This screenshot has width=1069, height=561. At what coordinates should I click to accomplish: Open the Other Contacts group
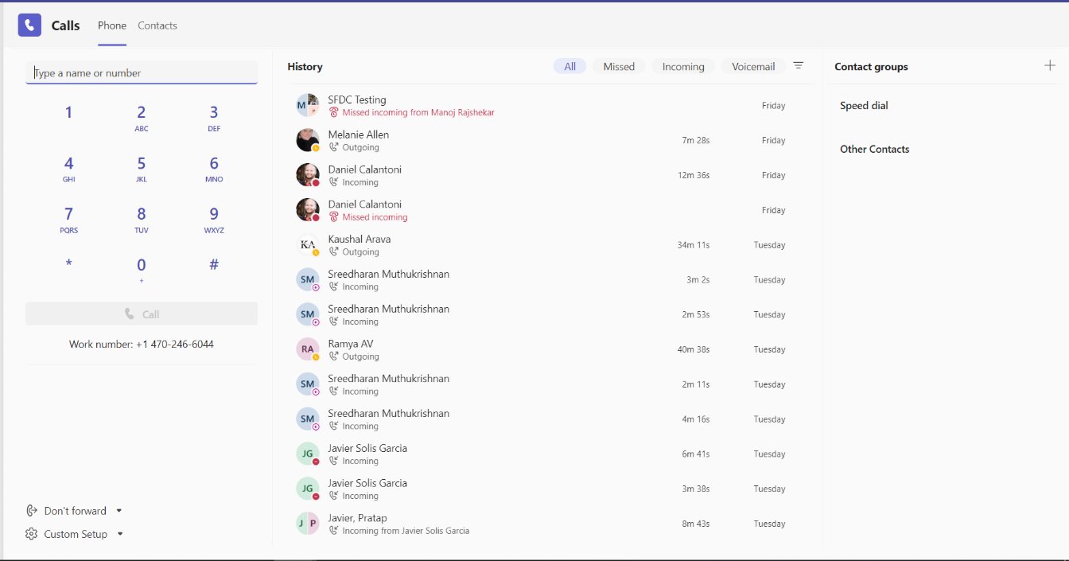pyautogui.click(x=874, y=150)
